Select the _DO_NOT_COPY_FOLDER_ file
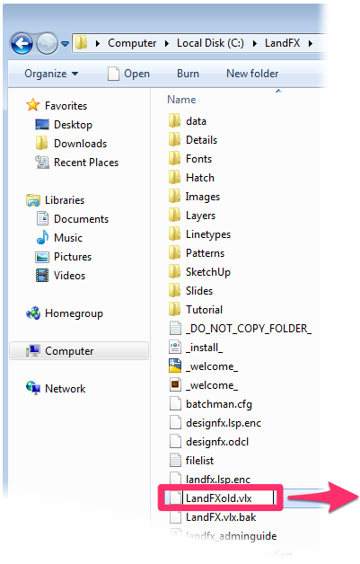The width and height of the screenshot is (360, 564). [249, 329]
